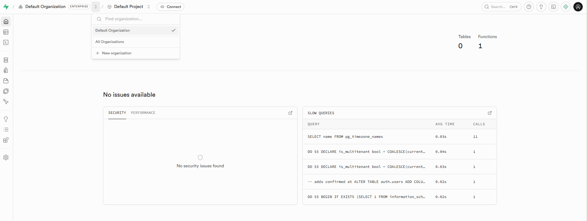The image size is (587, 221).
Task: Open the Database sidebar icon
Action: (6, 60)
